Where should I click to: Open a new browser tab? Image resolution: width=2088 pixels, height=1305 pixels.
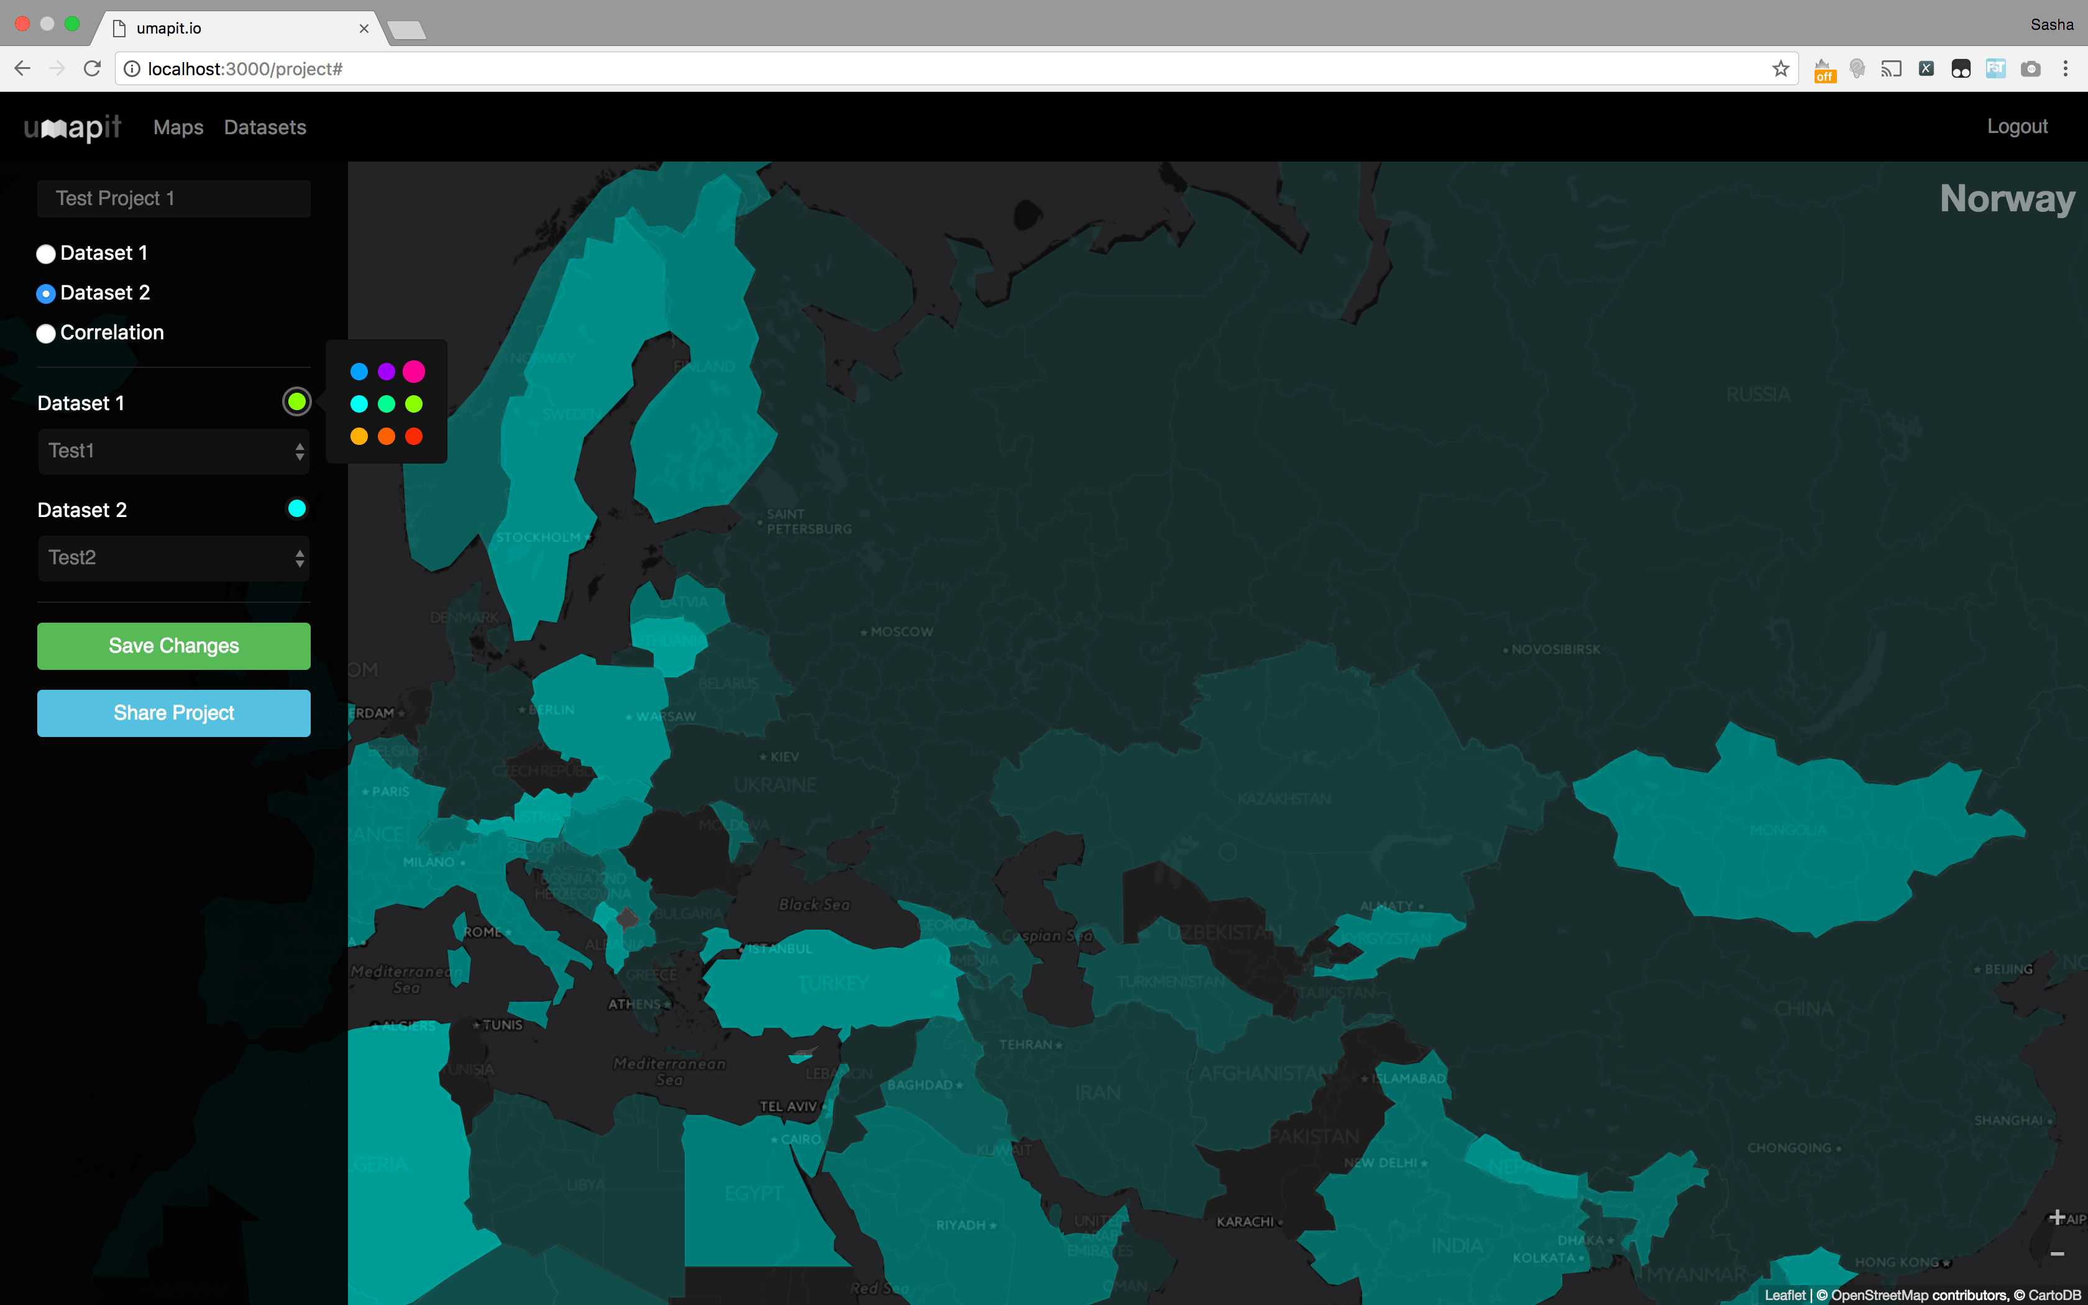pos(406,31)
